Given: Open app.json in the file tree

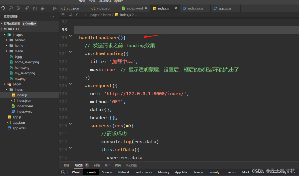Looking at the screenshot, I should point(19,123).
